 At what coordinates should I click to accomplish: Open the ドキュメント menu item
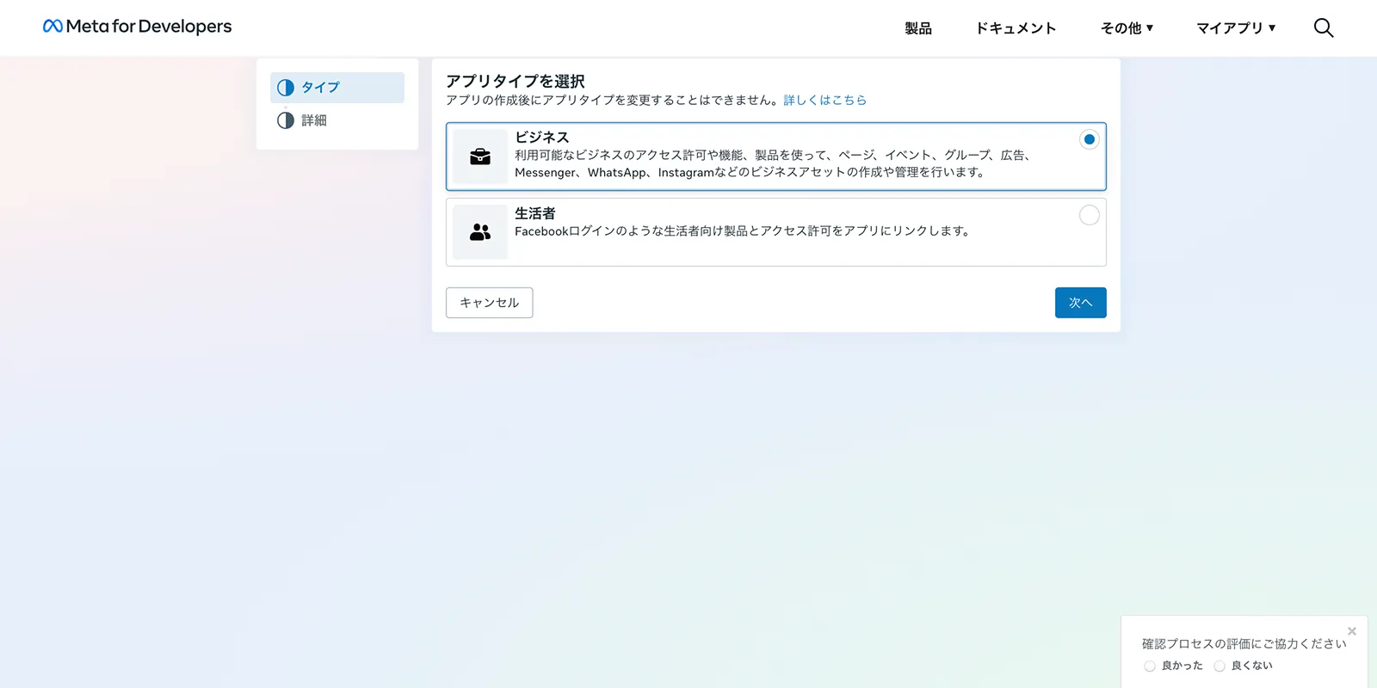(1016, 28)
